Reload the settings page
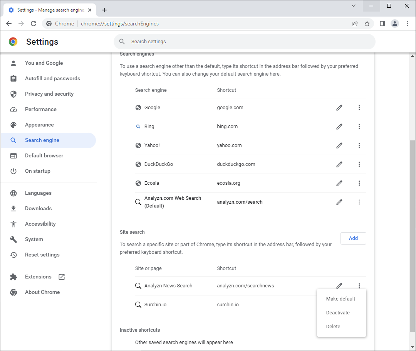The image size is (416, 351). tap(34, 24)
